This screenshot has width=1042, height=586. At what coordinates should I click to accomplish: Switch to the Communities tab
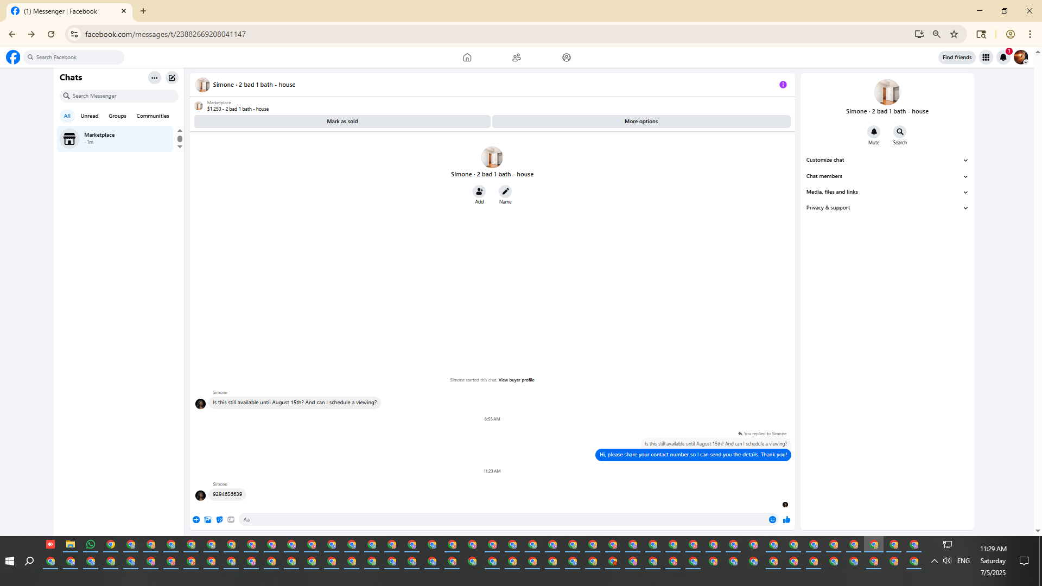153,116
